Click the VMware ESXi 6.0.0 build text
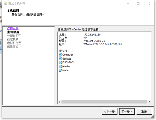The height and width of the screenshot is (120, 156). (102, 44)
